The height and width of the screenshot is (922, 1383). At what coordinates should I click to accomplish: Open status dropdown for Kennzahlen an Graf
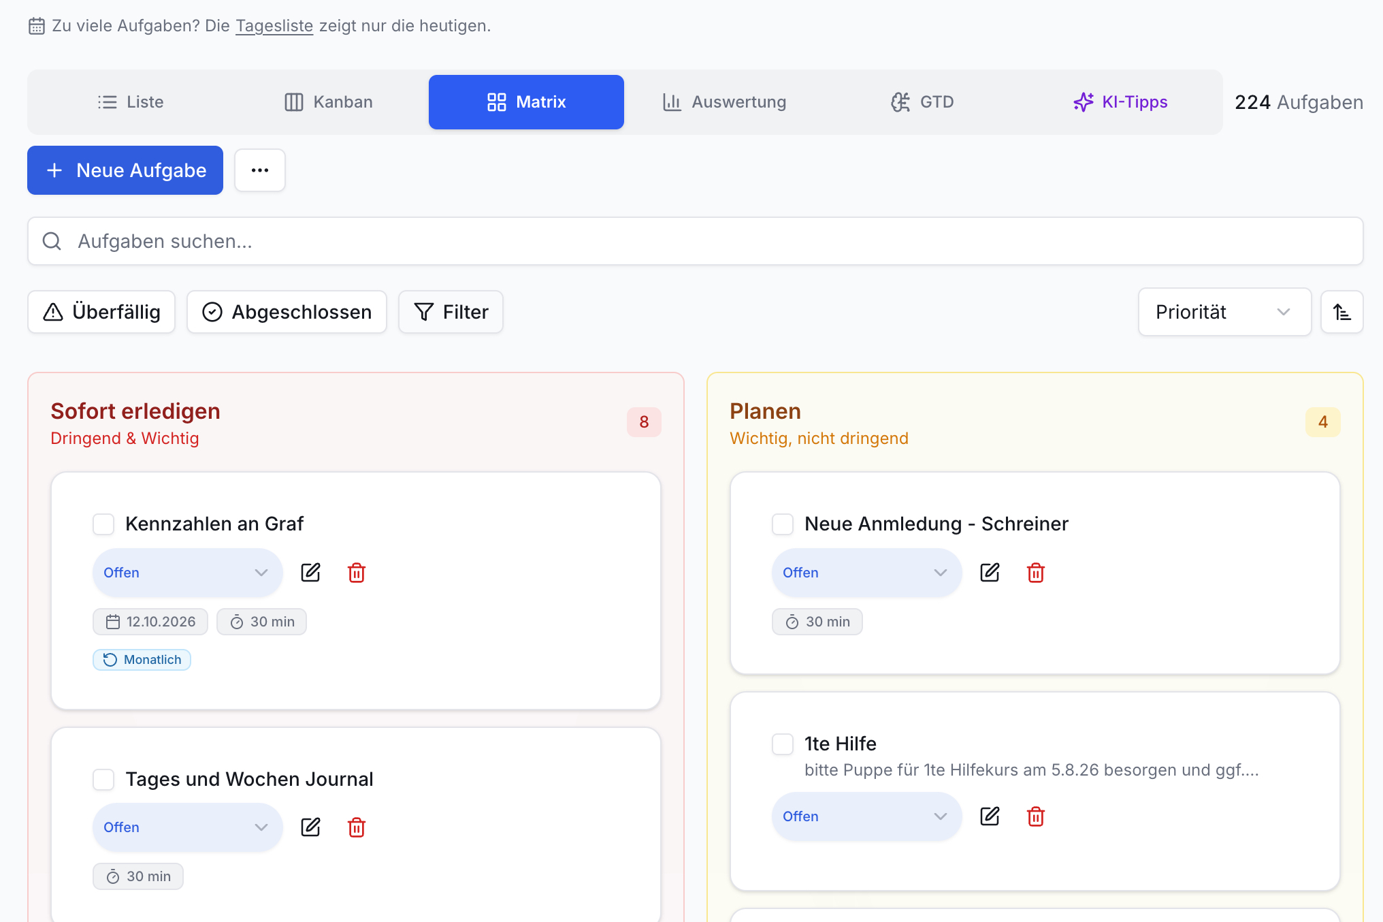tap(187, 573)
